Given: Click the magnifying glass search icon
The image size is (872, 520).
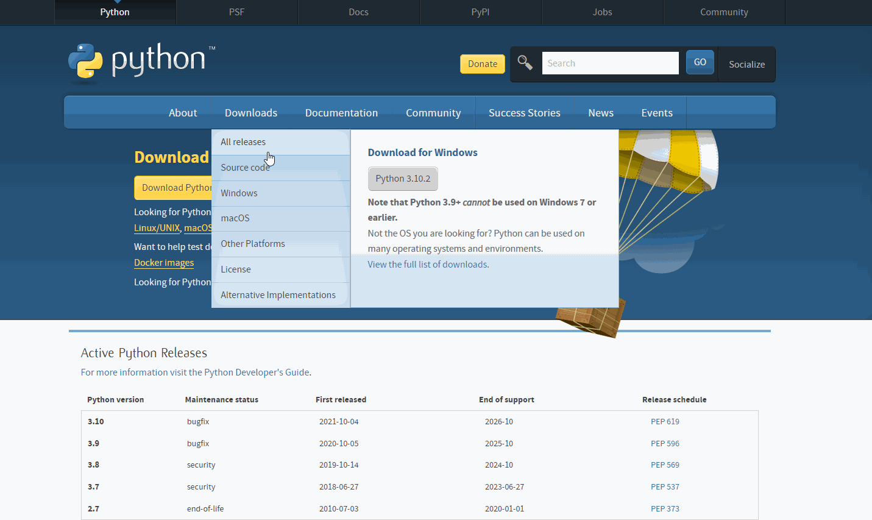Looking at the screenshot, I should 525,63.
